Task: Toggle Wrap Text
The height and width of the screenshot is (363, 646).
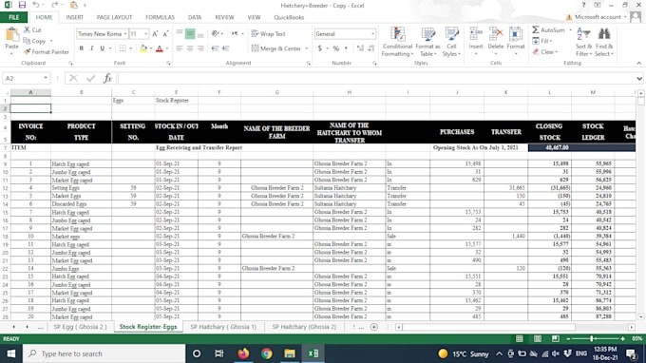Action: [268, 34]
